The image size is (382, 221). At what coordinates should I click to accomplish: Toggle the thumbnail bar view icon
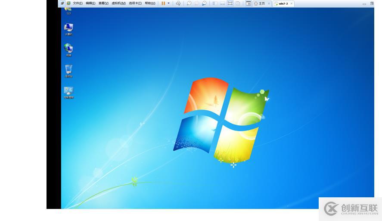tap(222, 3)
